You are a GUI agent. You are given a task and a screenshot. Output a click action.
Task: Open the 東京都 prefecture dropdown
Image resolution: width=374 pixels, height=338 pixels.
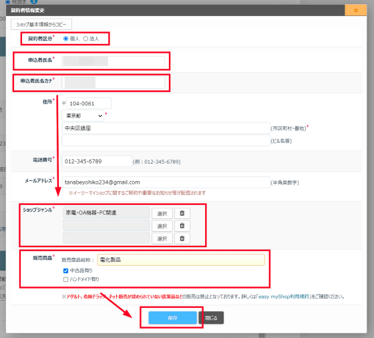point(83,116)
